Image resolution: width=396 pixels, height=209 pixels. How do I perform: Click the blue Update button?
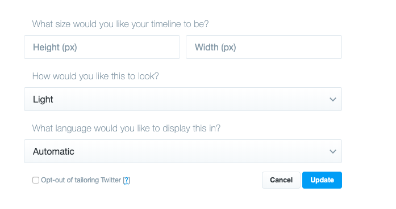[x=322, y=180]
